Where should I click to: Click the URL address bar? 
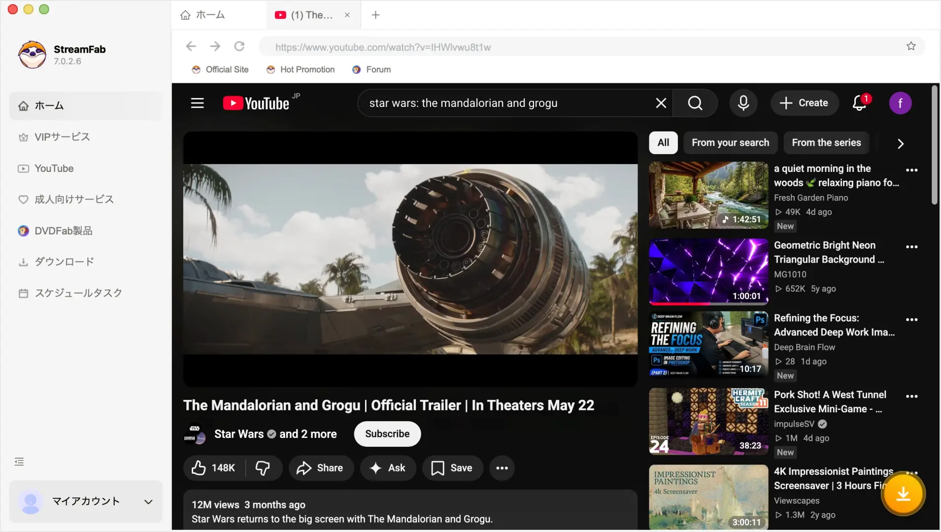(591, 47)
